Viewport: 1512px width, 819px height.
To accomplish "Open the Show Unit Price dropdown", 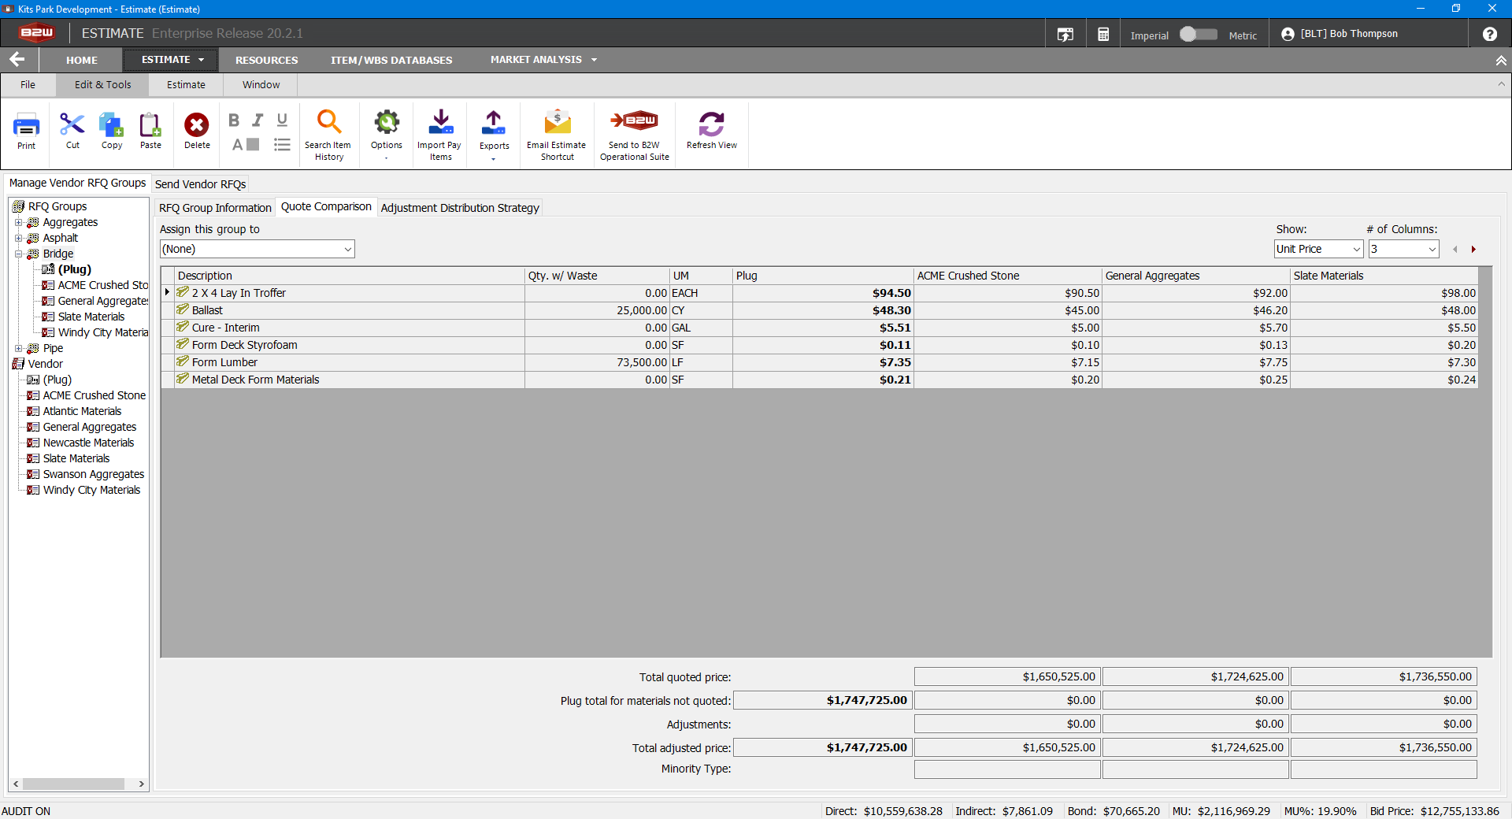I will pyautogui.click(x=1318, y=249).
